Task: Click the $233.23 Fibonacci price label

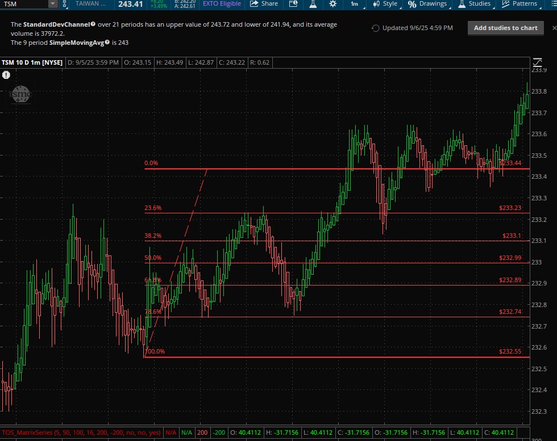Action: click(510, 208)
